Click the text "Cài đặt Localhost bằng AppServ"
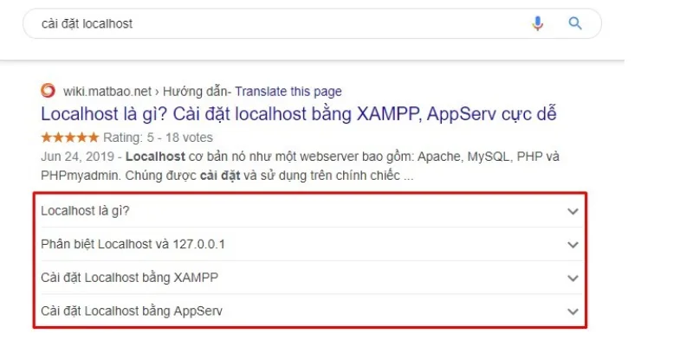 (132, 311)
